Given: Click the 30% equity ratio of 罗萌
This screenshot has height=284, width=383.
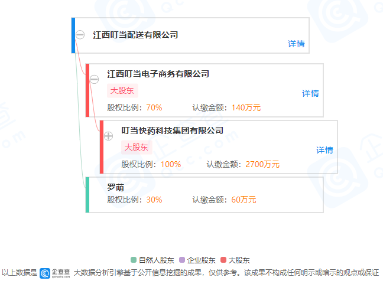Looking at the screenshot, I should 154,200.
